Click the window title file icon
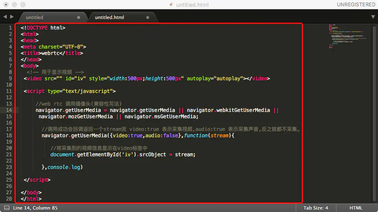This screenshot has width=378, height=212. (171, 5)
